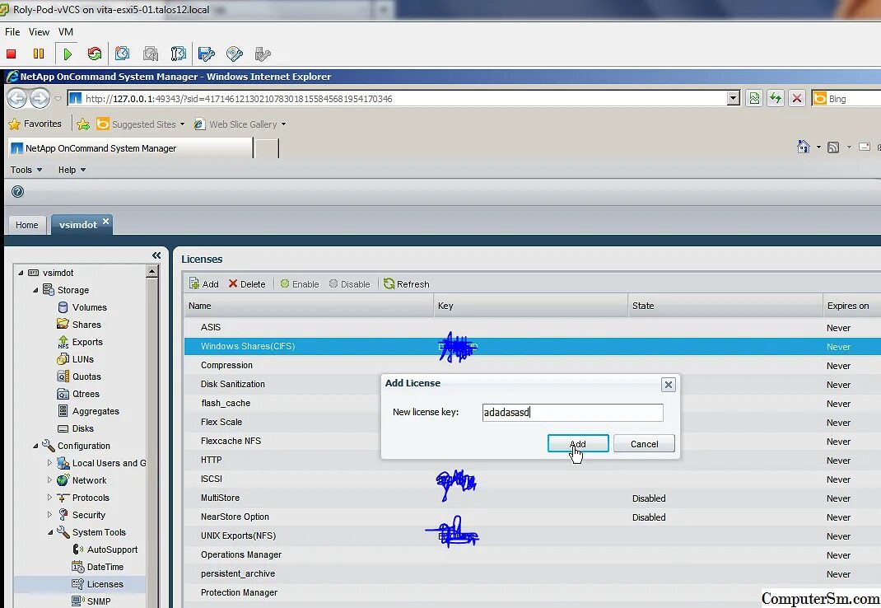The width and height of the screenshot is (881, 608).
Task: Click the IE Stop loading icon
Action: 797,98
